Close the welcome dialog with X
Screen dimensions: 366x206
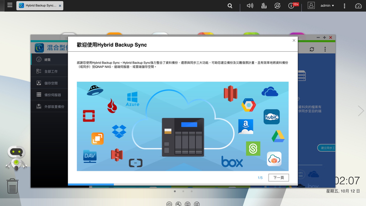coord(294,40)
